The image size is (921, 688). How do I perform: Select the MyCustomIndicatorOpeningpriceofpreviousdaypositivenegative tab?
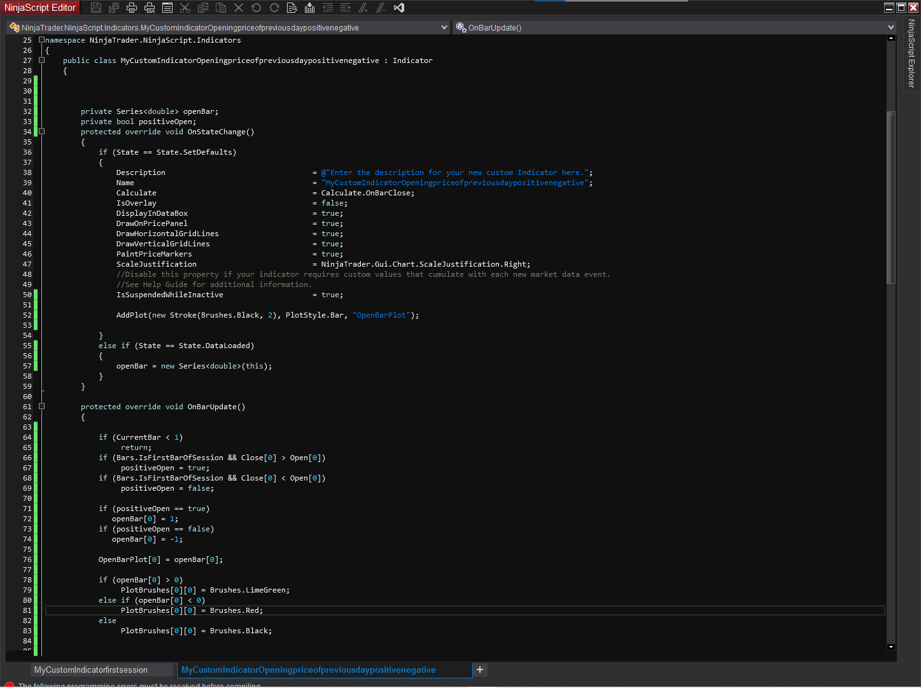pyautogui.click(x=309, y=670)
